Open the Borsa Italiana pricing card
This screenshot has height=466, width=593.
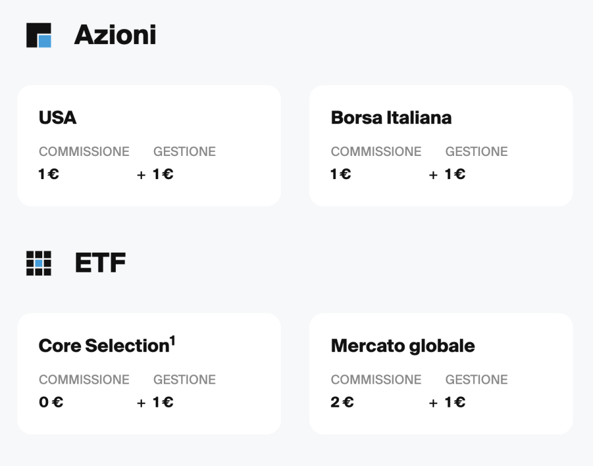[x=441, y=145]
